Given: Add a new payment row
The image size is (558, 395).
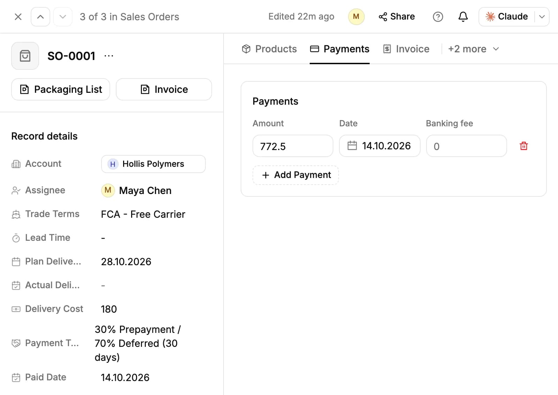Looking at the screenshot, I should (296, 175).
